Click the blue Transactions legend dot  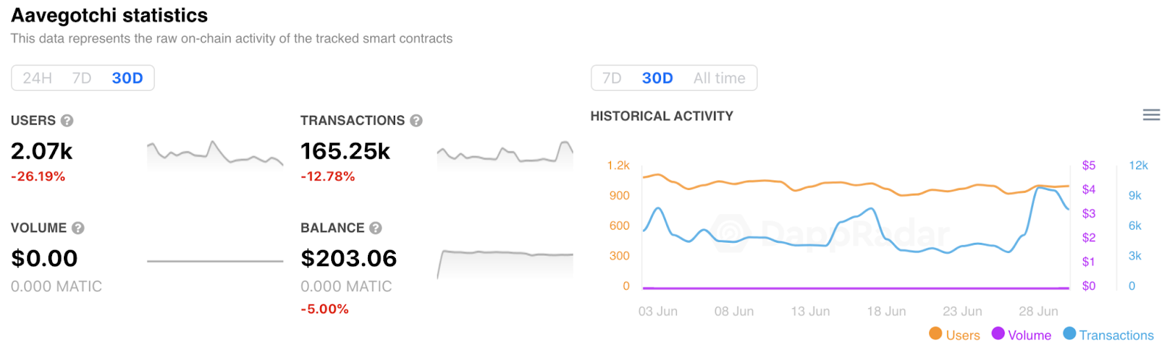(1069, 334)
